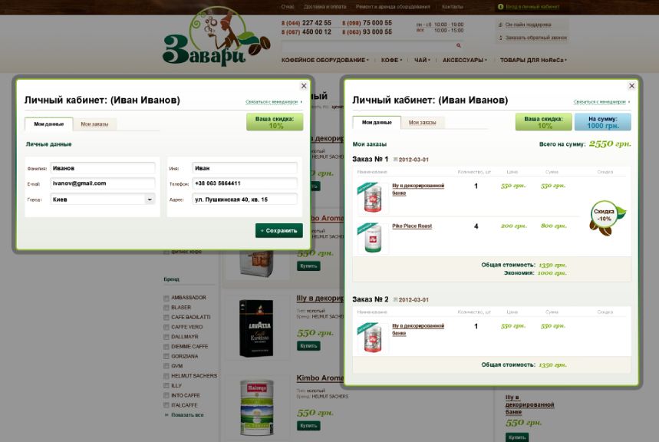The width and height of the screenshot is (659, 442).
Task: Click the Заказать обратный звонок icon
Action: [x=500, y=38]
